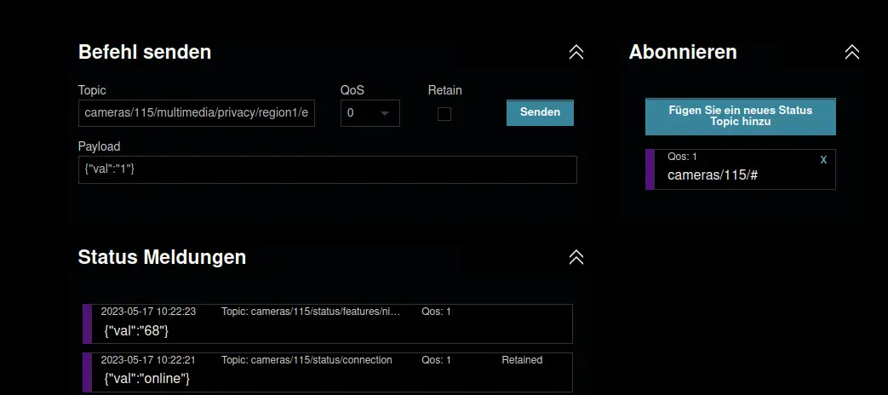888x395 pixels.
Task: Click the purple bar of cameras/115/# subscription
Action: (x=650, y=169)
